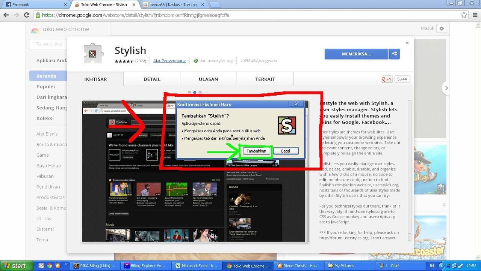Open the Produktivitas category
The width and height of the screenshot is (481, 271).
click(x=50, y=197)
